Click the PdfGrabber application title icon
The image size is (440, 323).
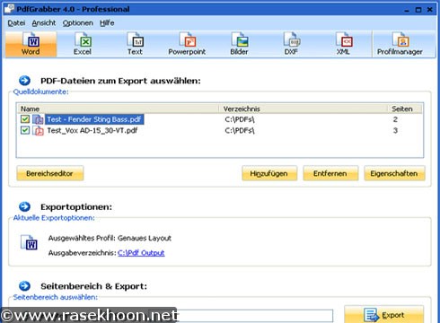click(9, 8)
